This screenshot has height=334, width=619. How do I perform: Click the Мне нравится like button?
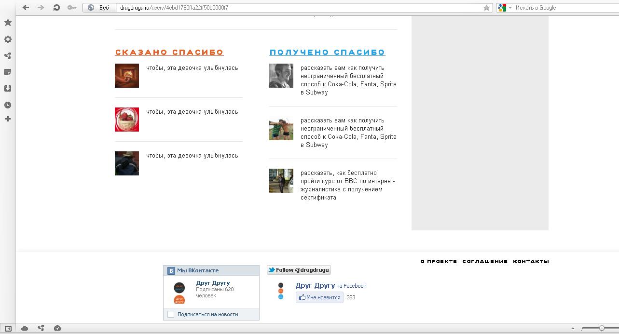point(319,297)
